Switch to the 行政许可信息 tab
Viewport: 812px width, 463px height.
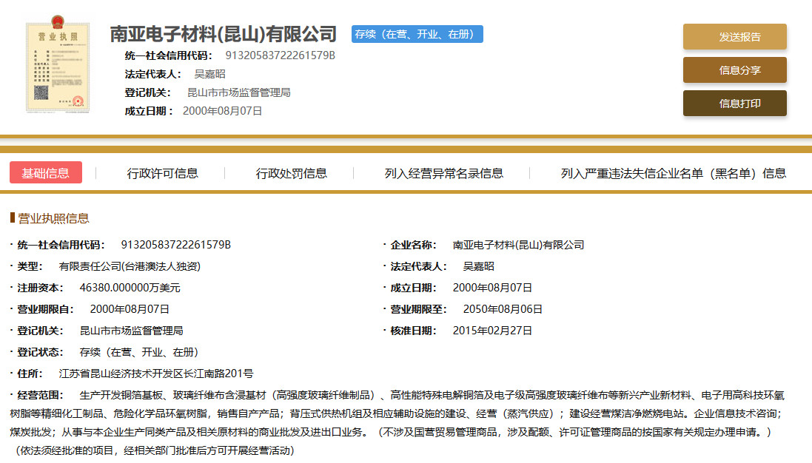pyautogui.click(x=162, y=173)
